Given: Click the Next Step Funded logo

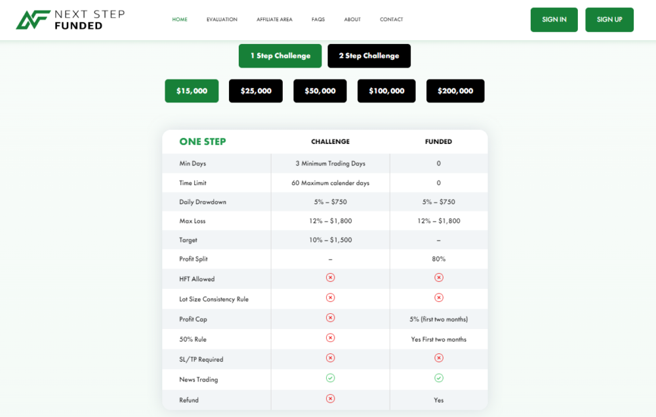Looking at the screenshot, I should pyautogui.click(x=70, y=20).
